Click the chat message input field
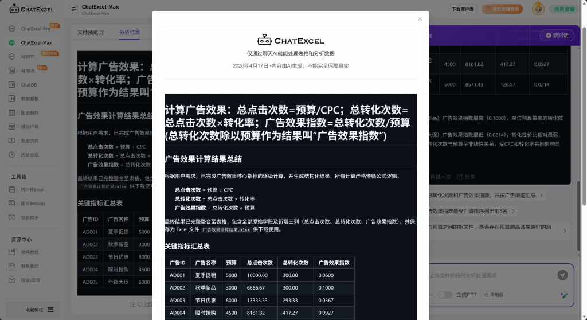 click(491, 275)
